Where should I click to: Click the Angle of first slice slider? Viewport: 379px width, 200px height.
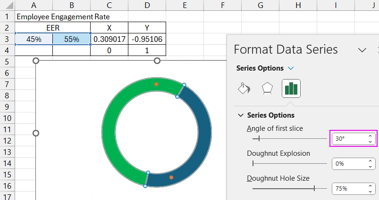click(289, 139)
